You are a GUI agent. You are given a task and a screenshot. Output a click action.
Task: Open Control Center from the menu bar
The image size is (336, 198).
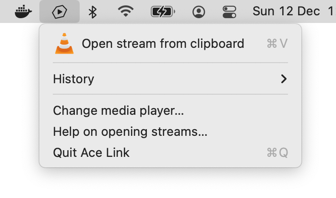pyautogui.click(x=230, y=11)
